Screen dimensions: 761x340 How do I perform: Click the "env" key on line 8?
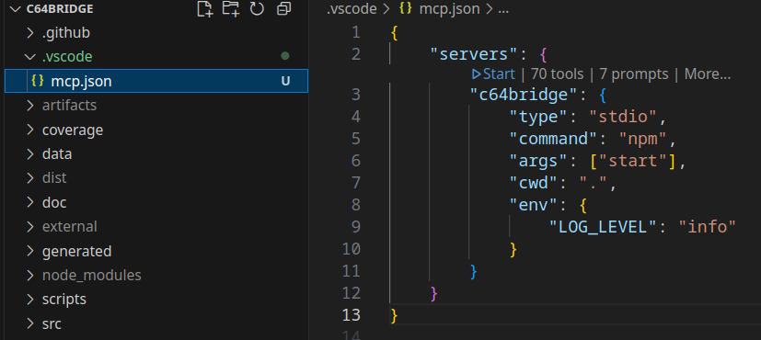click(x=534, y=205)
